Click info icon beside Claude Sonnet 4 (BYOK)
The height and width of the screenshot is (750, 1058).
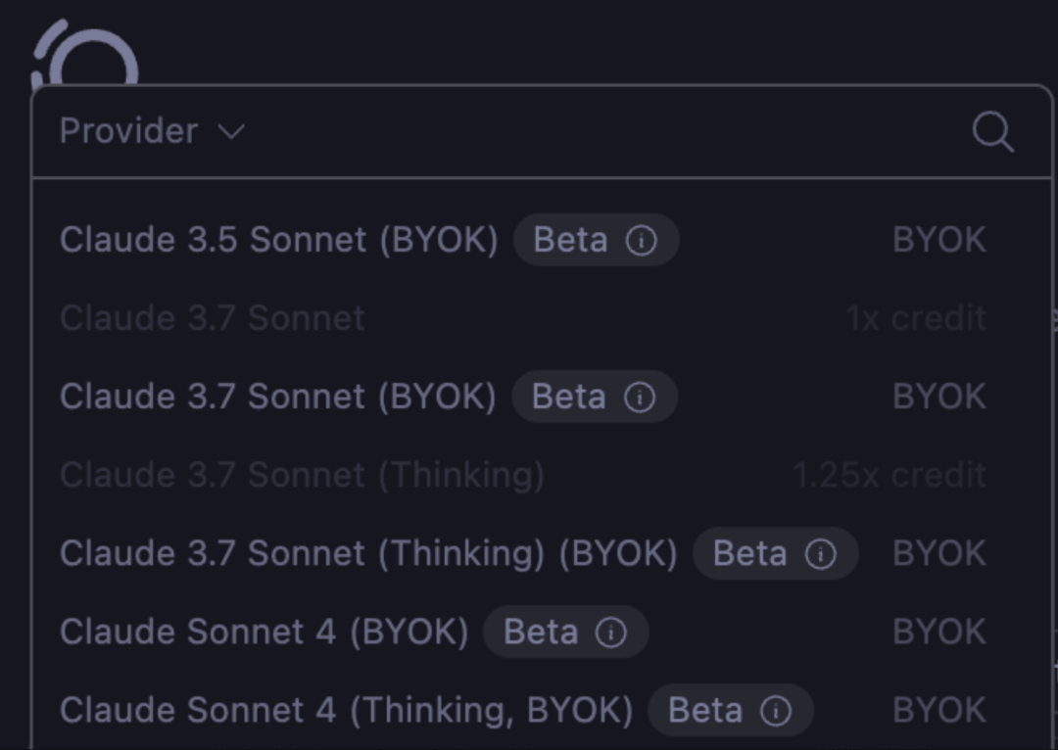pyautogui.click(x=611, y=633)
